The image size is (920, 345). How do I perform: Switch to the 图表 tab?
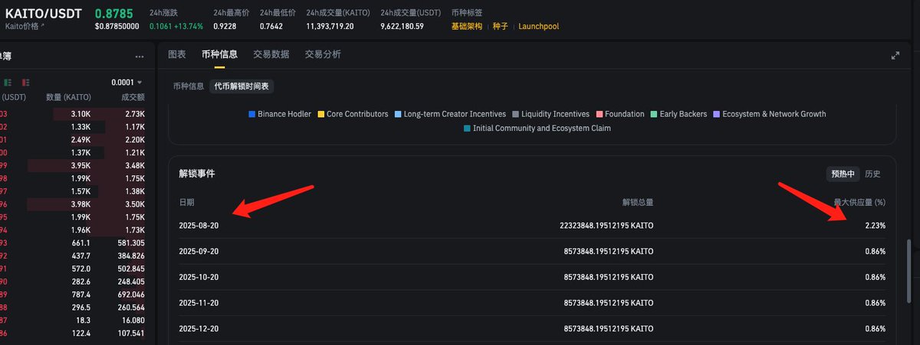[177, 54]
